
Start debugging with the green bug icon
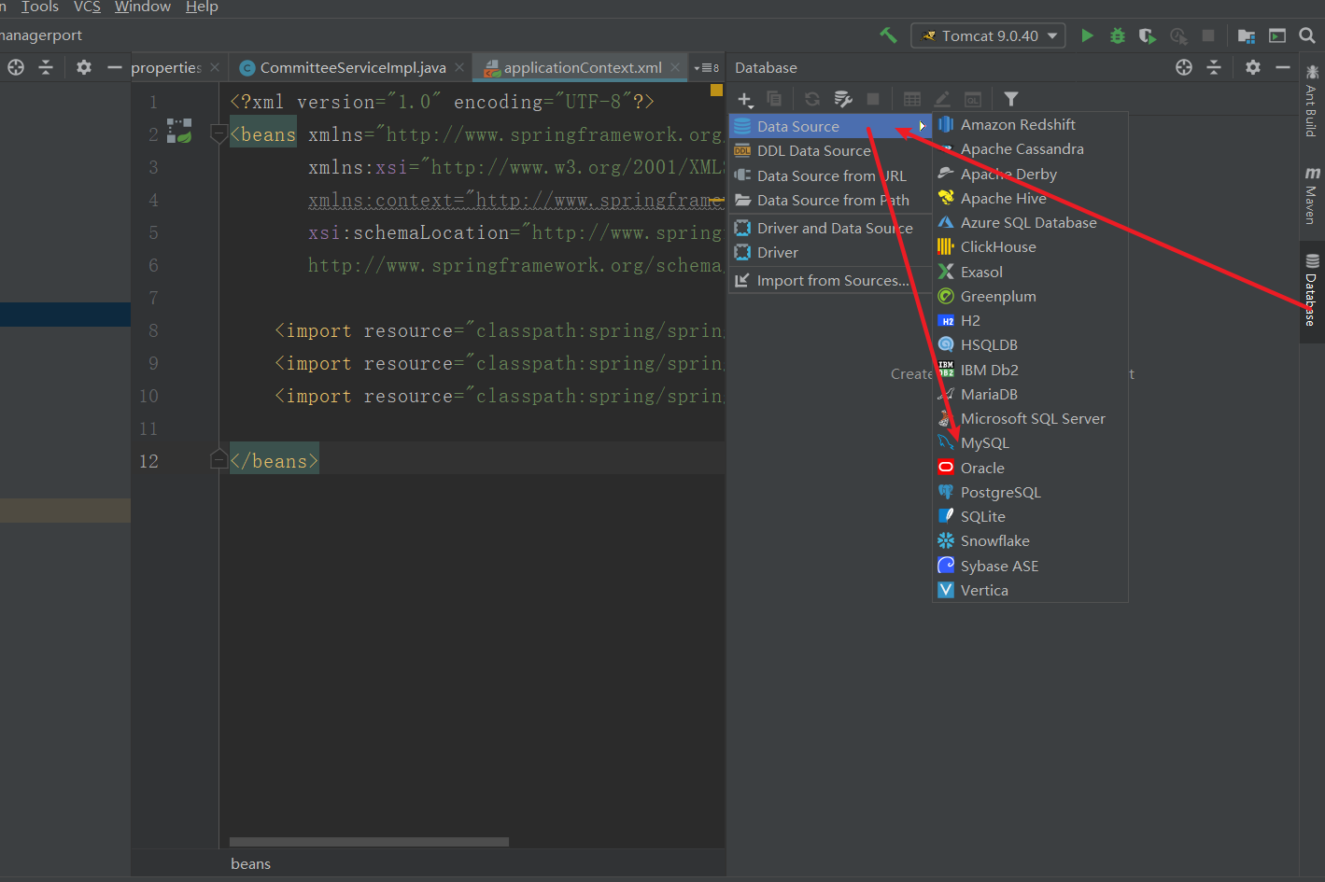pyautogui.click(x=1117, y=35)
